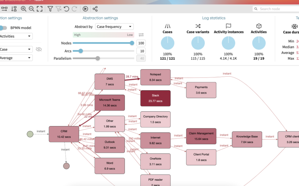Select the Company Directory node

(x=155, y=119)
